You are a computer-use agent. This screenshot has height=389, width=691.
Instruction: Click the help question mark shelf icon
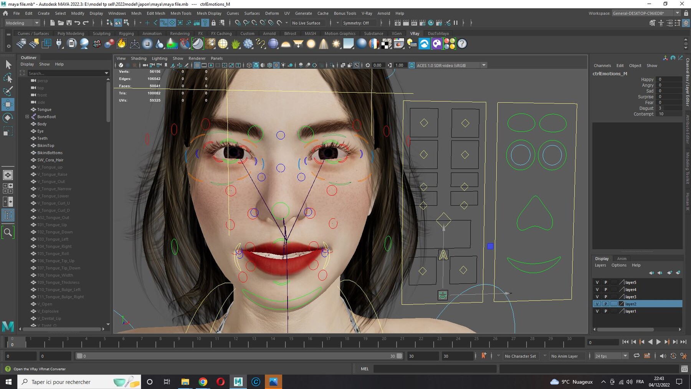tap(462, 44)
